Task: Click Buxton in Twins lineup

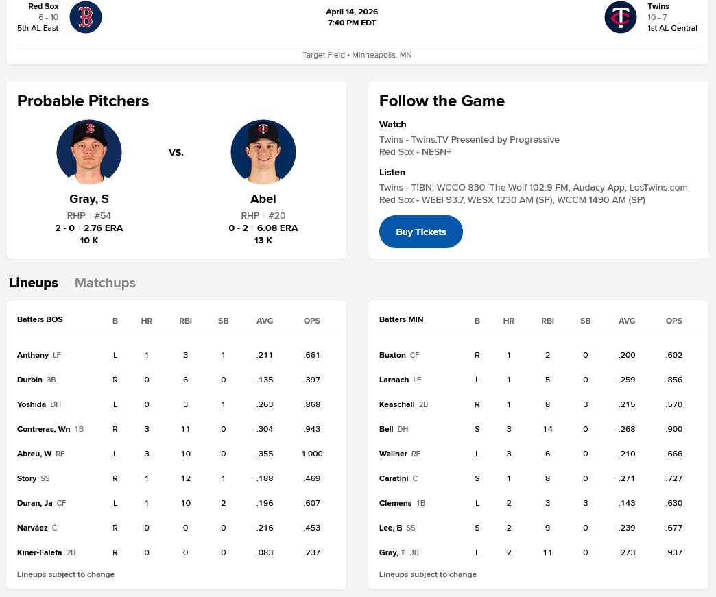Action: [392, 355]
